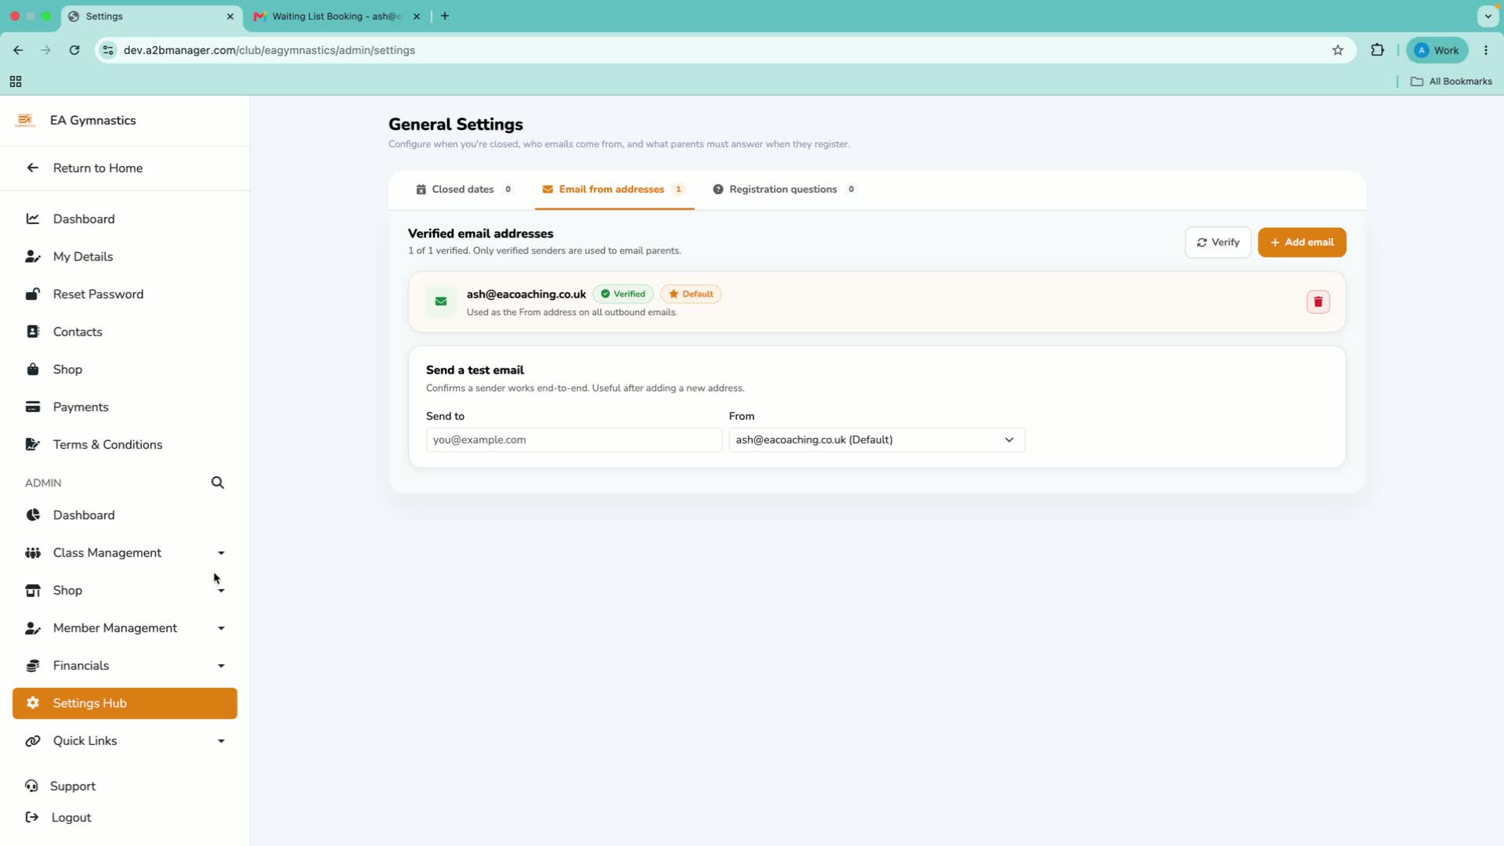Click the admin search magnifier icon
This screenshot has width=1504, height=846.
(x=218, y=483)
